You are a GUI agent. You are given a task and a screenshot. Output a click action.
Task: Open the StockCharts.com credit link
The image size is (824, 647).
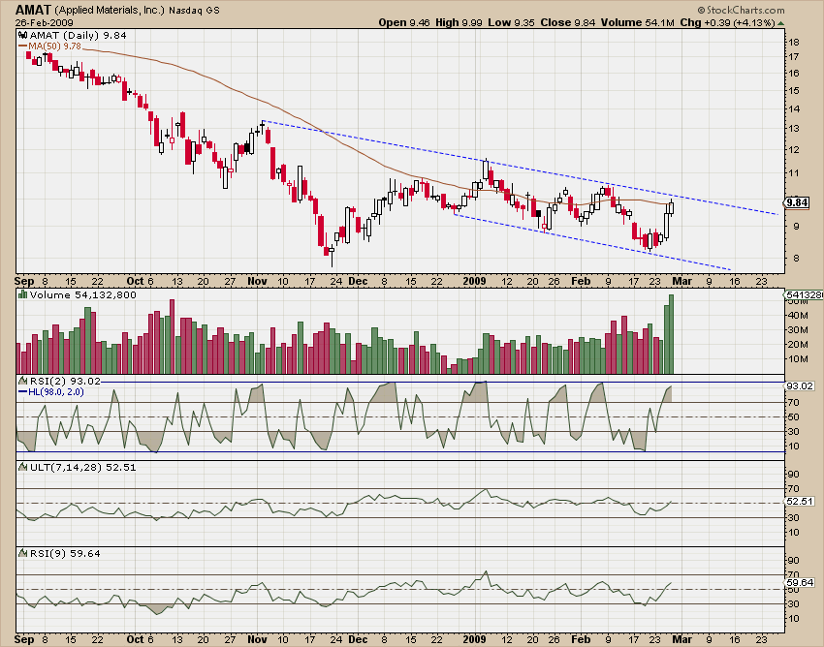[741, 10]
